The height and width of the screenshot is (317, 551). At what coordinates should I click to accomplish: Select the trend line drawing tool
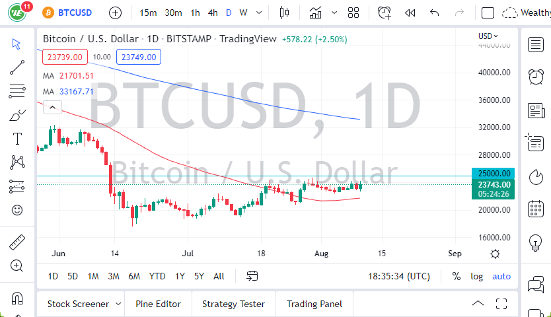(17, 67)
